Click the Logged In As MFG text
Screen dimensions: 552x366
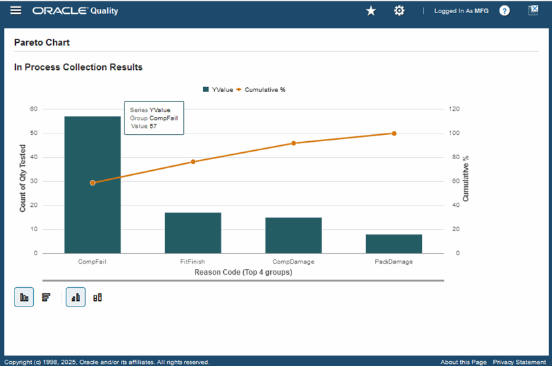[461, 11]
